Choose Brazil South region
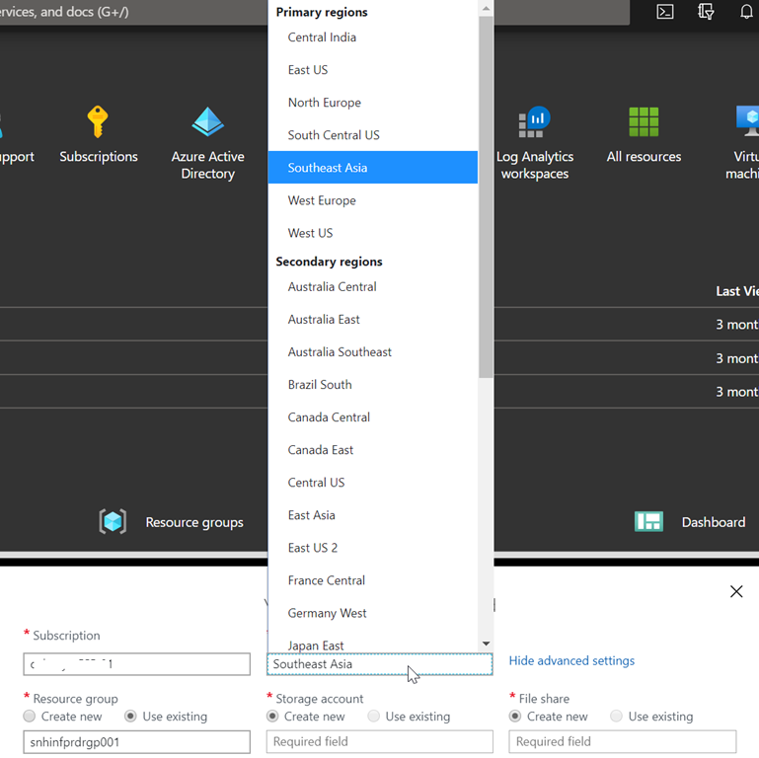Screen dimensions: 759x758 coord(373,385)
